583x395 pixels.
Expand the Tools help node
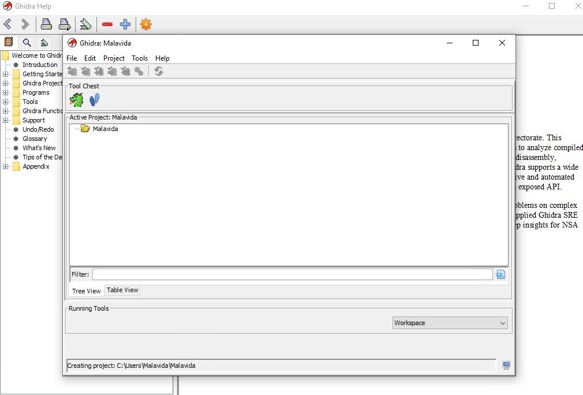[5, 102]
